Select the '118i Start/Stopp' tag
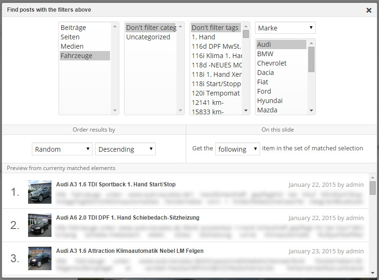 point(216,84)
